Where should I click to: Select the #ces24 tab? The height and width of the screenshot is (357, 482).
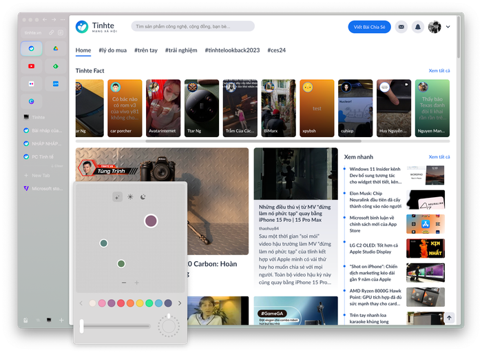coord(276,50)
